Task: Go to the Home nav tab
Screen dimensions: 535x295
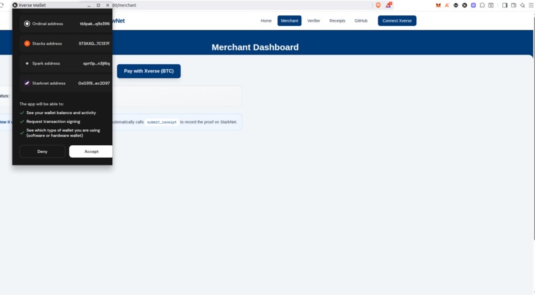Action: click(266, 21)
